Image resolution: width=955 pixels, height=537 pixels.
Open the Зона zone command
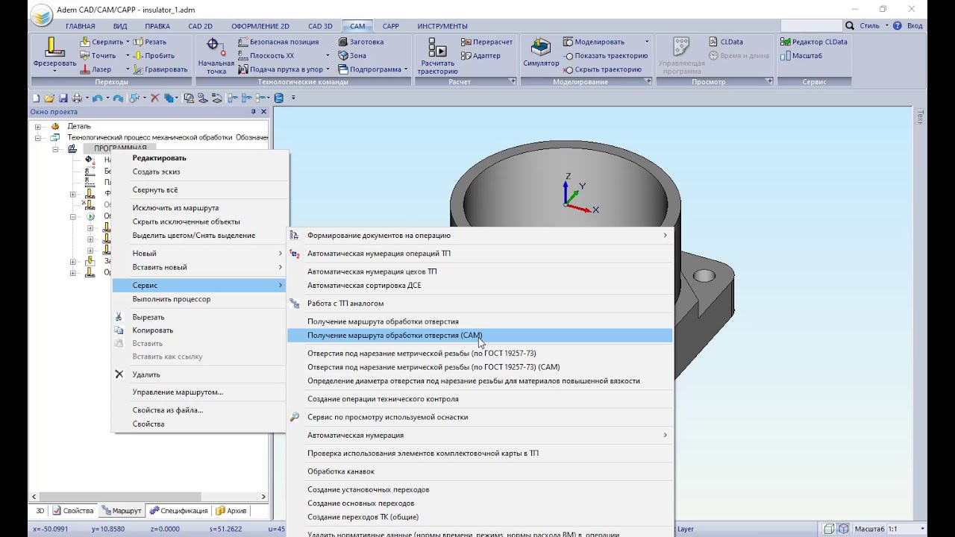352,55
